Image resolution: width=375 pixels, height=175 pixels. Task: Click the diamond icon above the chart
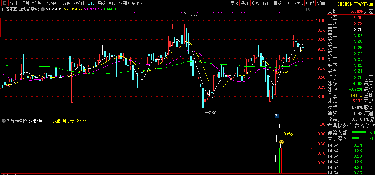coord(302,10)
